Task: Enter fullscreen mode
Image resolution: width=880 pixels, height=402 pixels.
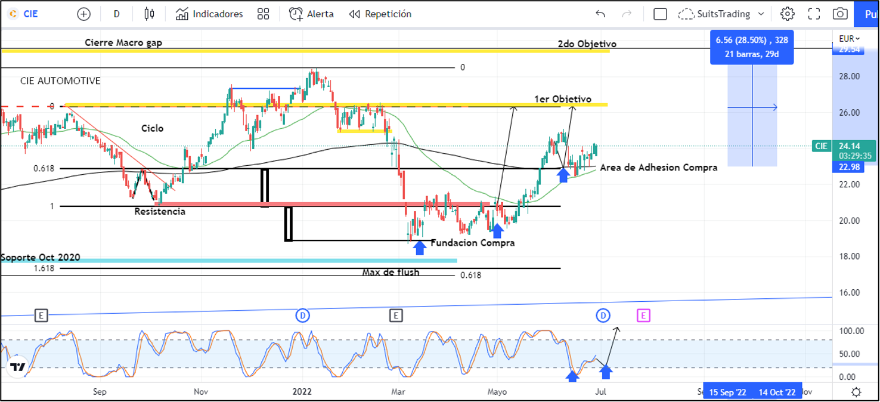Action: (x=814, y=14)
